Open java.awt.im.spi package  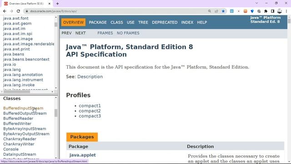(x=18, y=34)
